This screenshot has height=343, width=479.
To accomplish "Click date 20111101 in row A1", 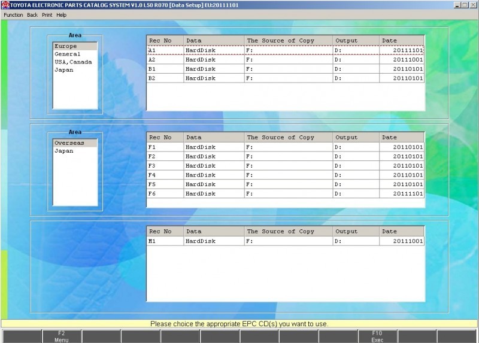I will tap(402, 50).
